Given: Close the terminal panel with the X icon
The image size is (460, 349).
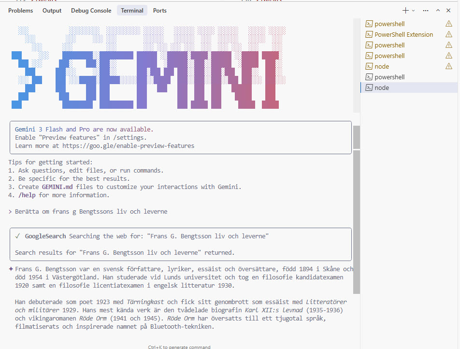Looking at the screenshot, I should click(x=448, y=10).
